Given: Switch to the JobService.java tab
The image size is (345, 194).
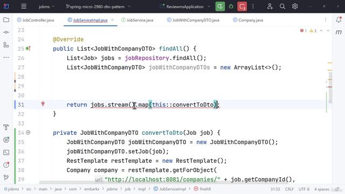Looking at the screenshot, I should (137, 20).
